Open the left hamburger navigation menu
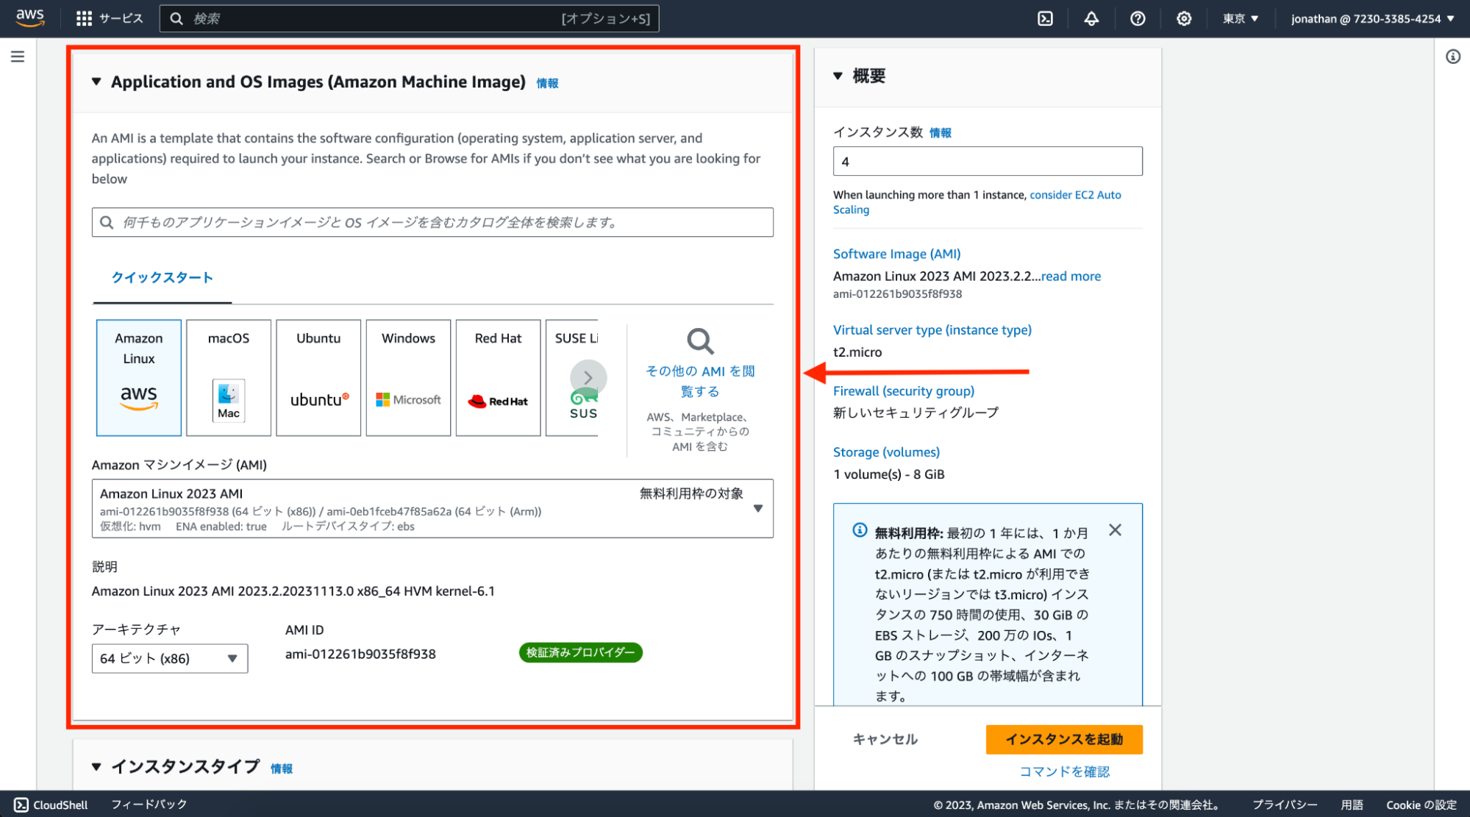This screenshot has height=817, width=1470. coord(18,57)
